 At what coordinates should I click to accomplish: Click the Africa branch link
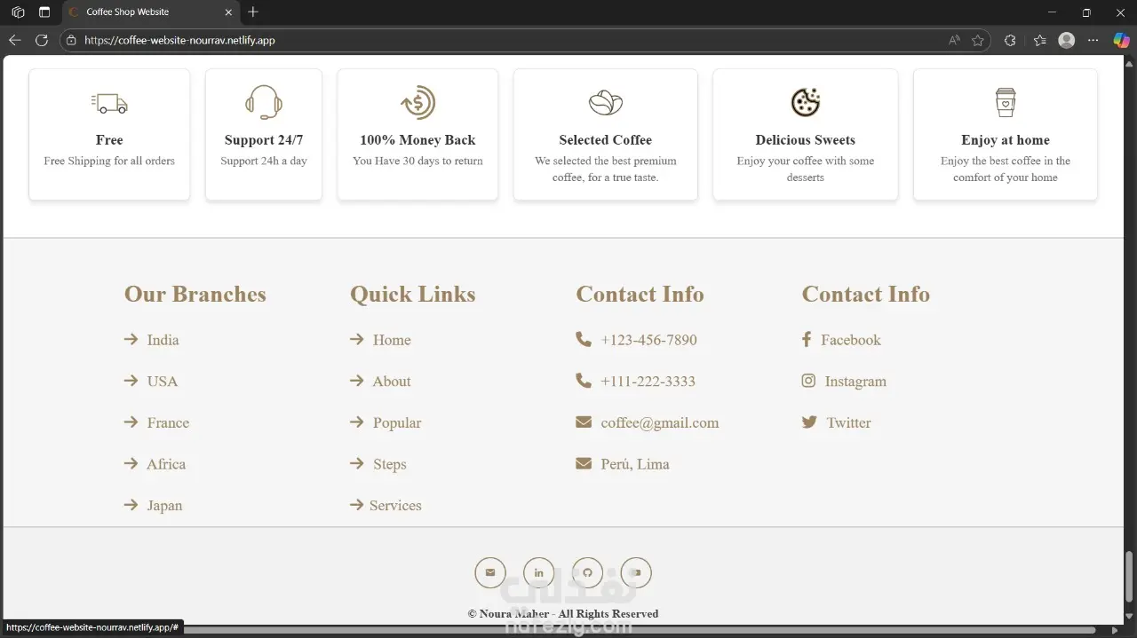point(166,464)
